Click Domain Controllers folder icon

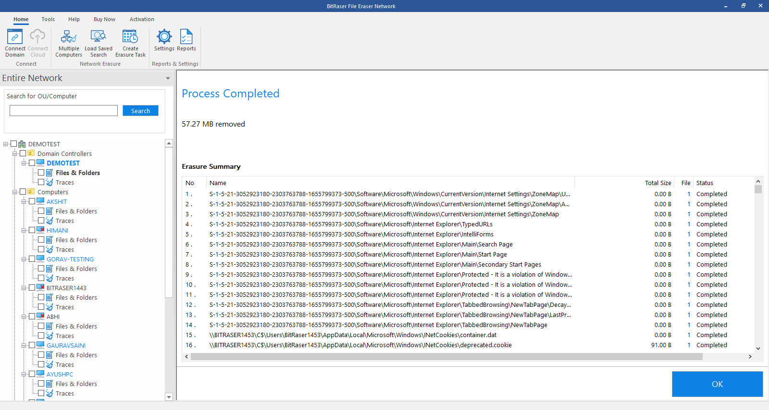pyautogui.click(x=31, y=153)
